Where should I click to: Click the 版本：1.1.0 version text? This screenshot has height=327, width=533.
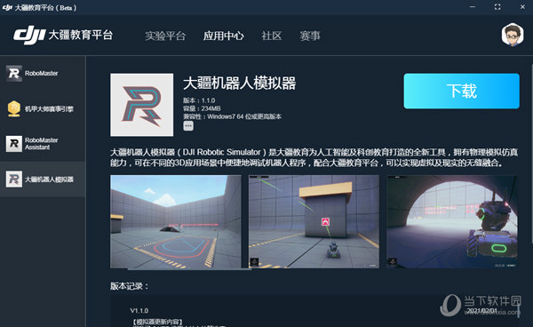(x=199, y=100)
